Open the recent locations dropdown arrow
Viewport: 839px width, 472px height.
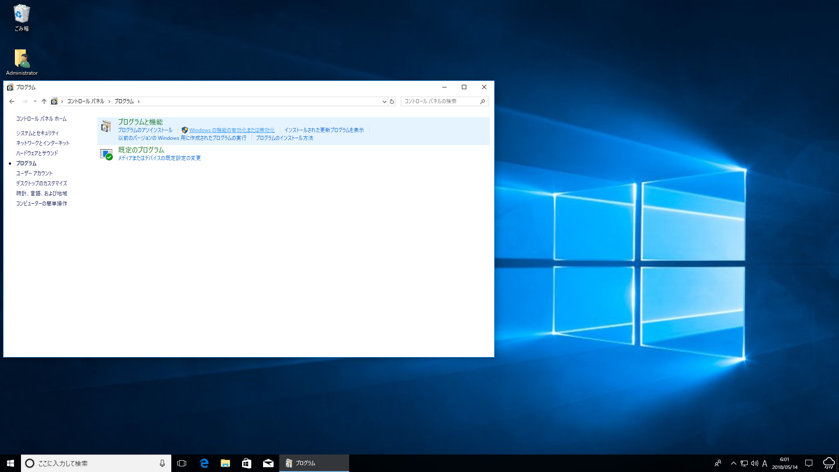click(x=35, y=101)
